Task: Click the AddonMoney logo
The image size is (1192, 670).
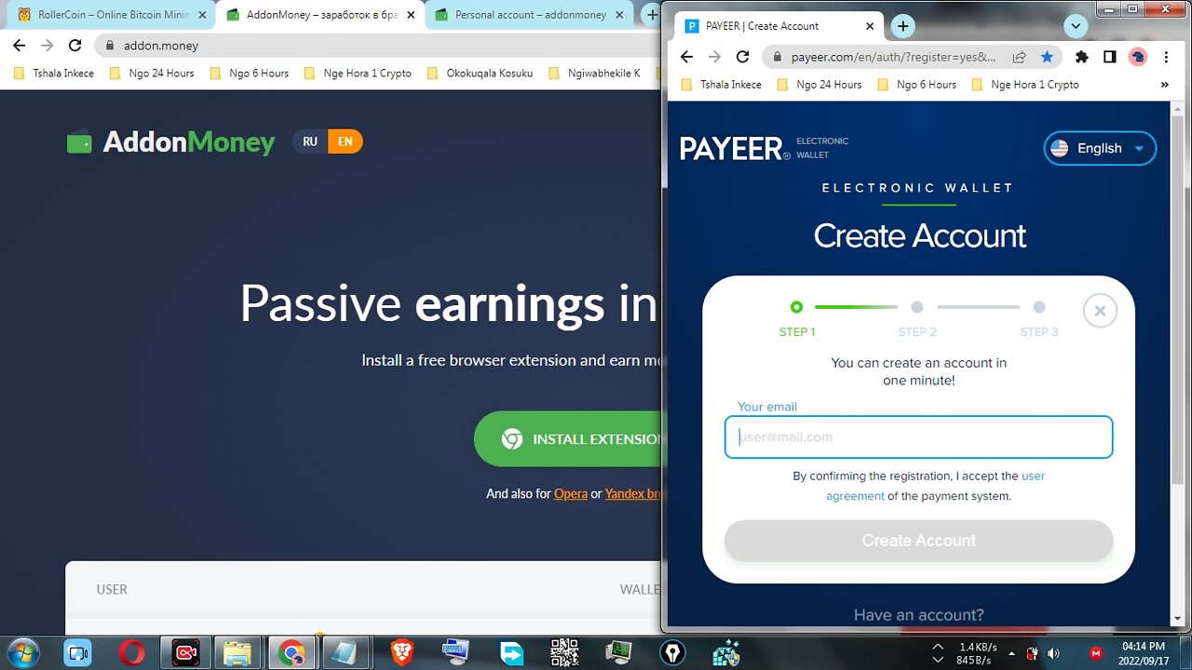Action: pos(171,141)
